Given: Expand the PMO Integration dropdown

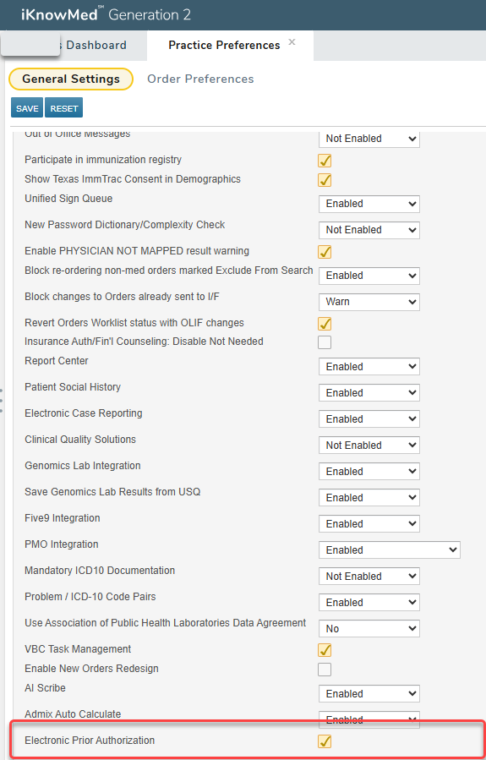Looking at the screenshot, I should click(390, 550).
